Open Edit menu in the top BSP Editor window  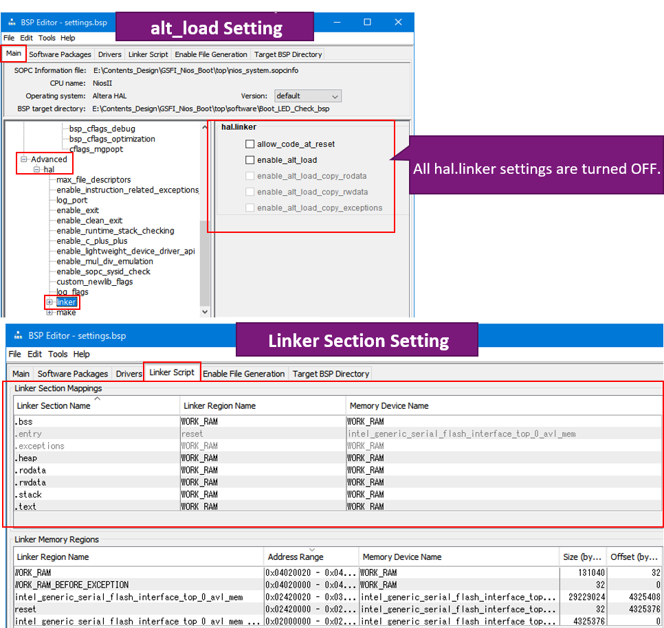point(26,38)
